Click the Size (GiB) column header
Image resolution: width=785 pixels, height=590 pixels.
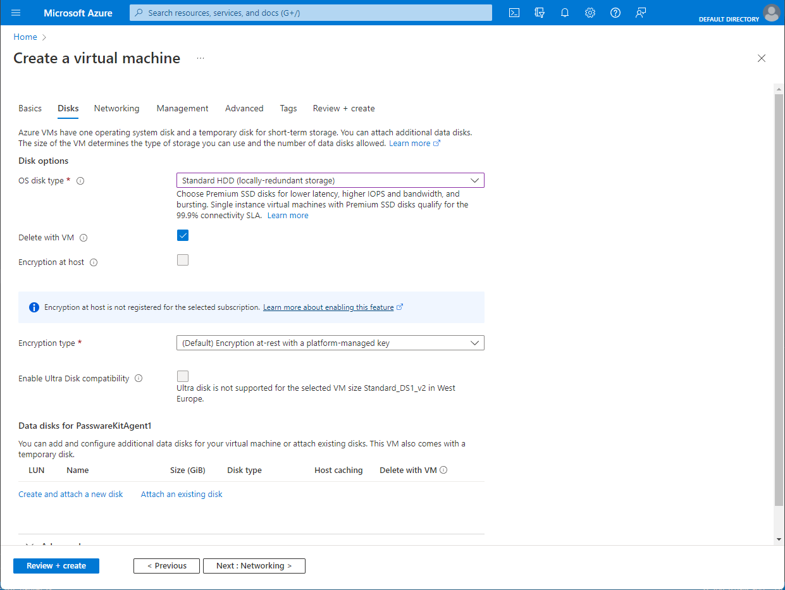pos(188,470)
